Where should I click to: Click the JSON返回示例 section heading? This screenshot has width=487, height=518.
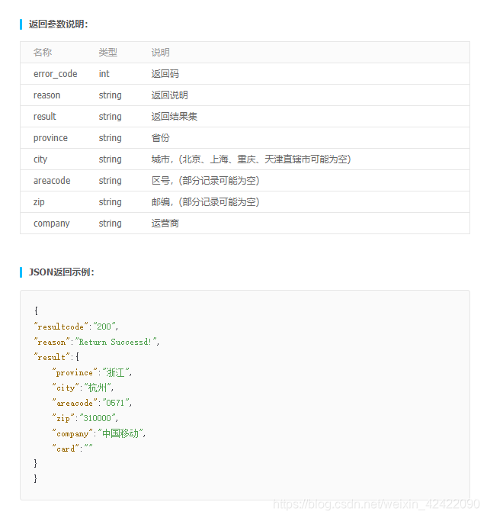coord(62,272)
